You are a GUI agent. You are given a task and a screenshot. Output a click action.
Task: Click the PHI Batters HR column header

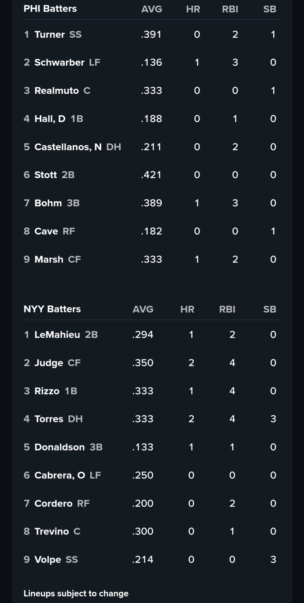pyautogui.click(x=193, y=9)
